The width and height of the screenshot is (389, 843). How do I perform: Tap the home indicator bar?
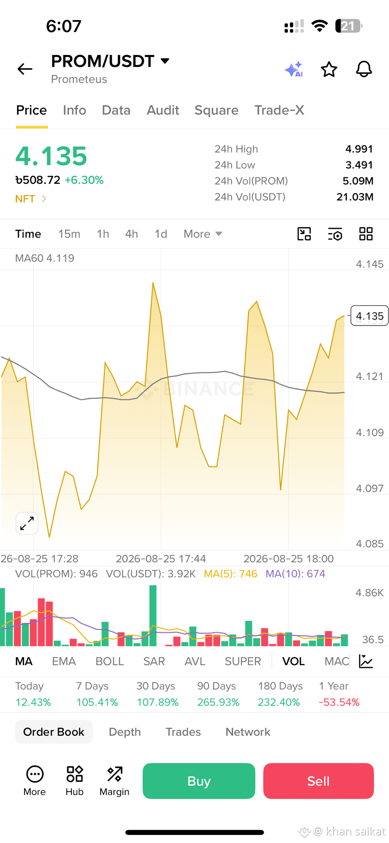(x=194, y=832)
